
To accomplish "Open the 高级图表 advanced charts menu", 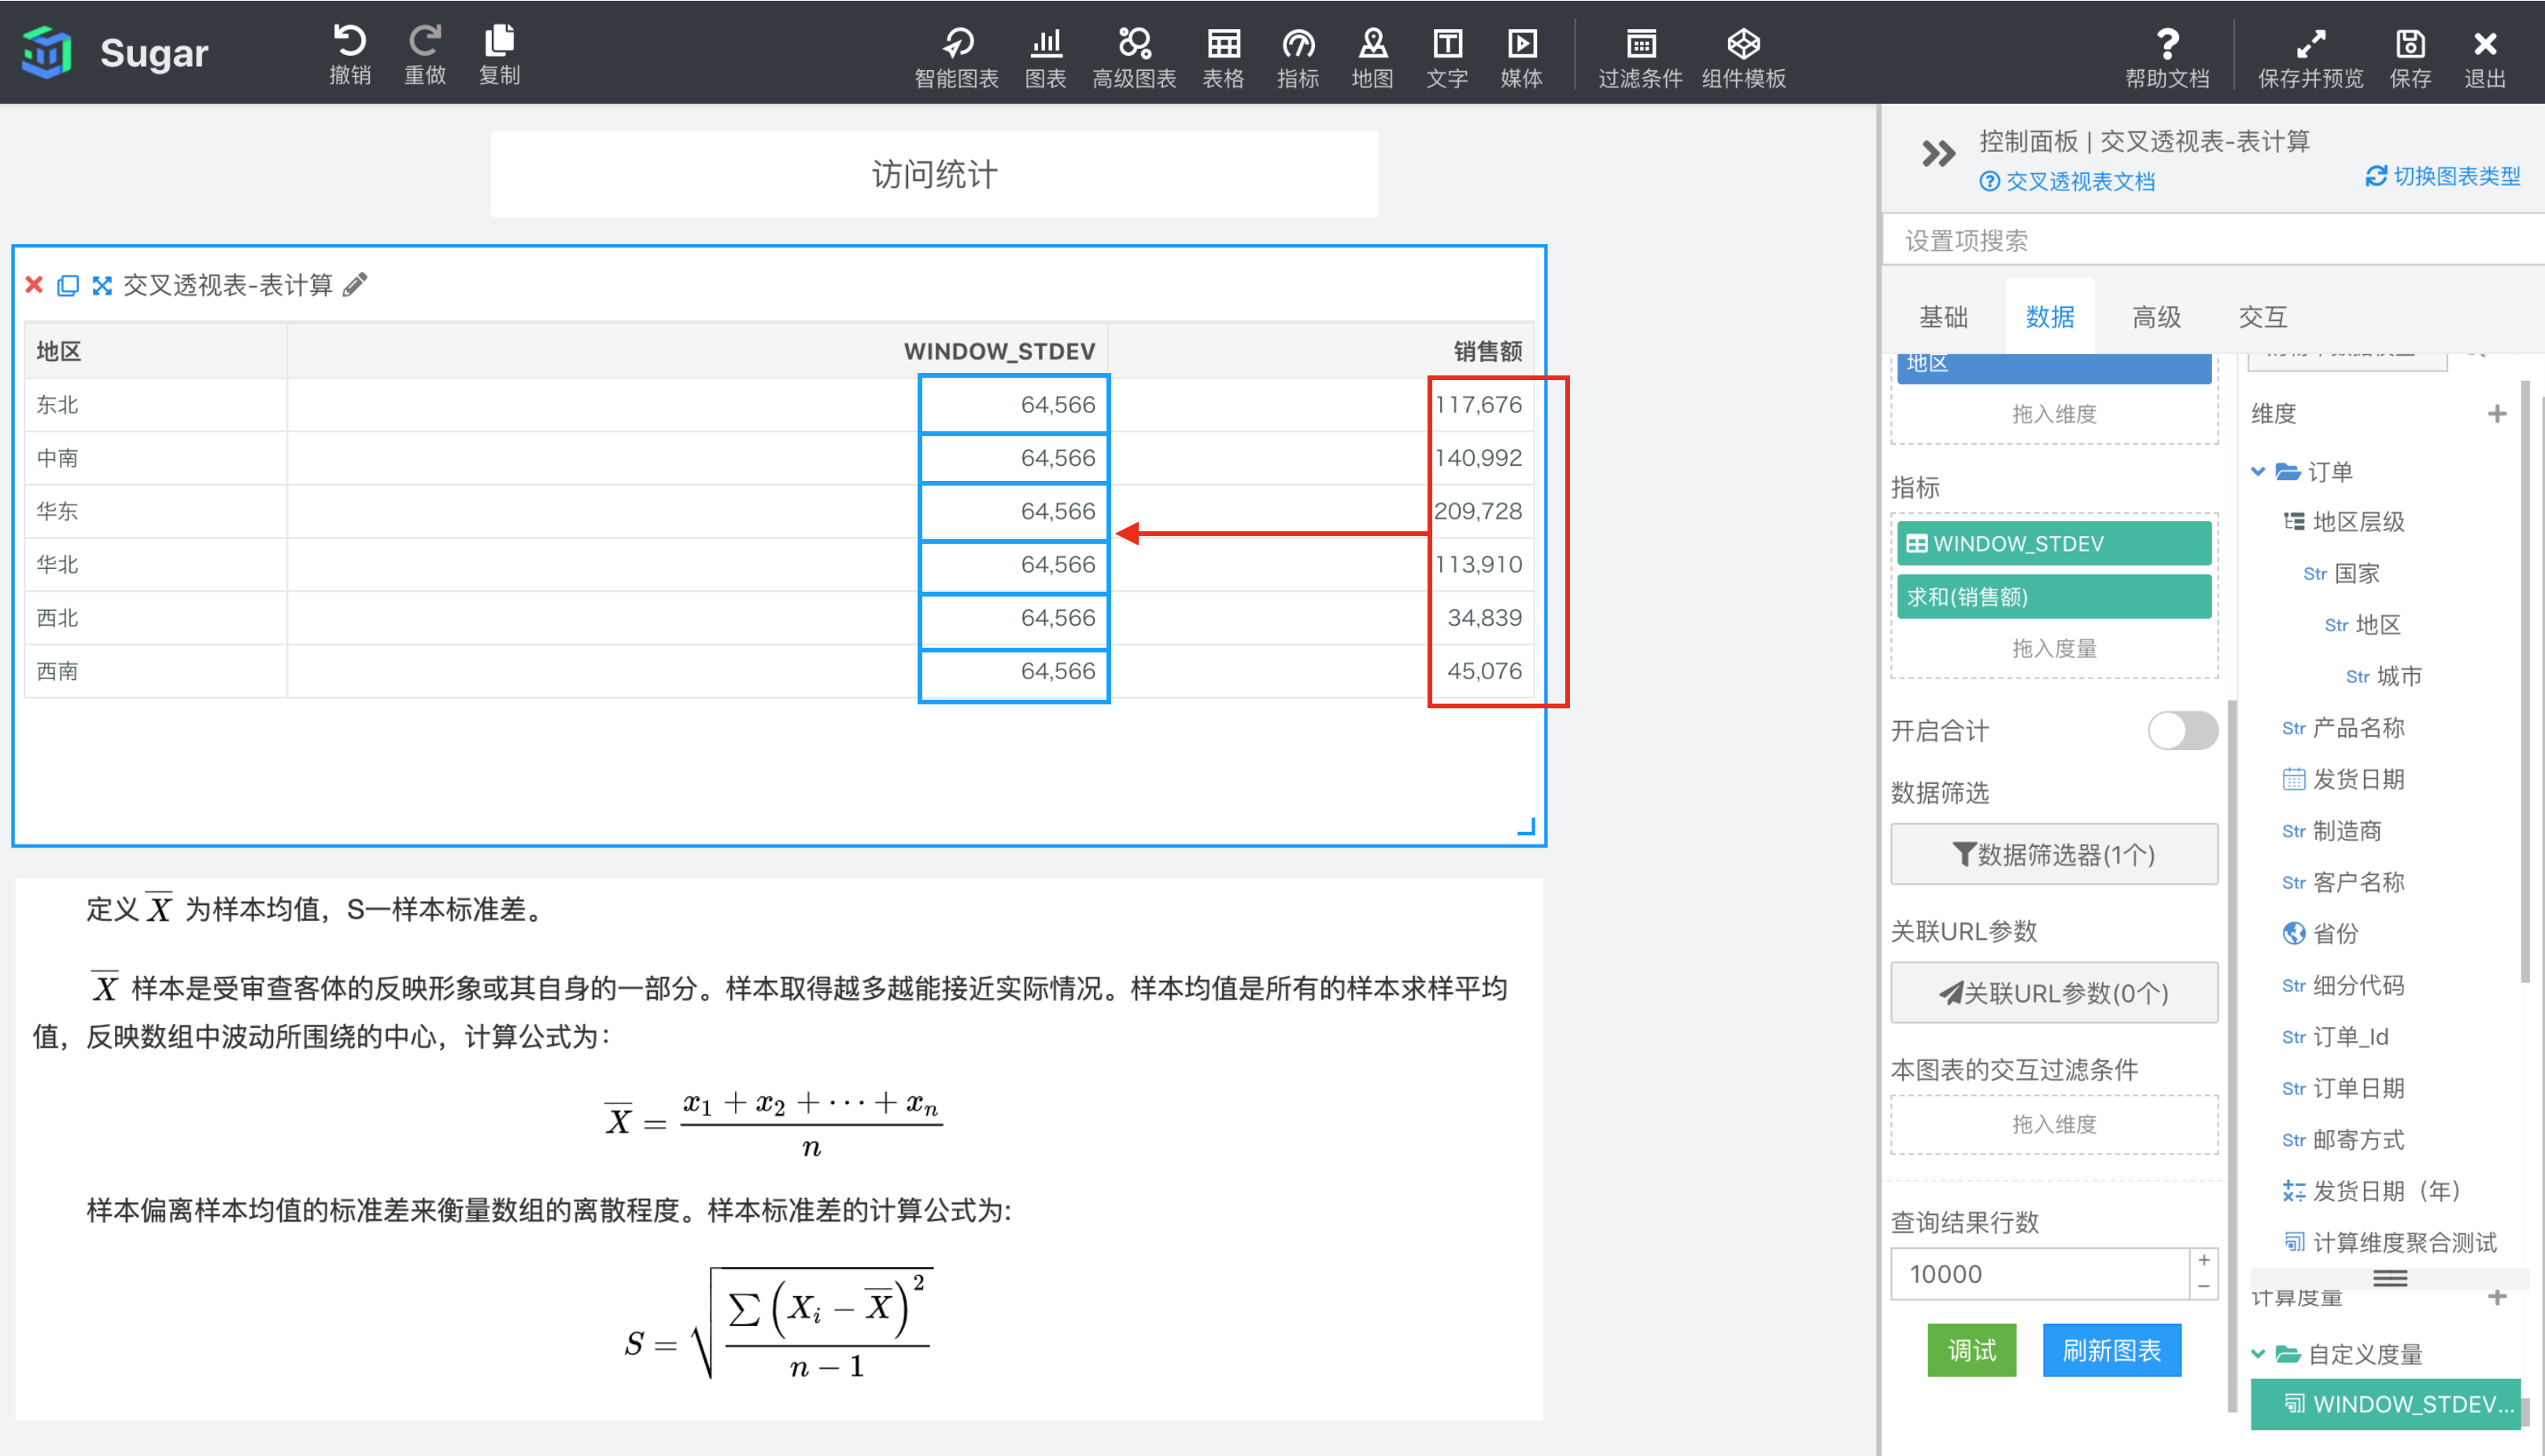I will (x=1133, y=57).
